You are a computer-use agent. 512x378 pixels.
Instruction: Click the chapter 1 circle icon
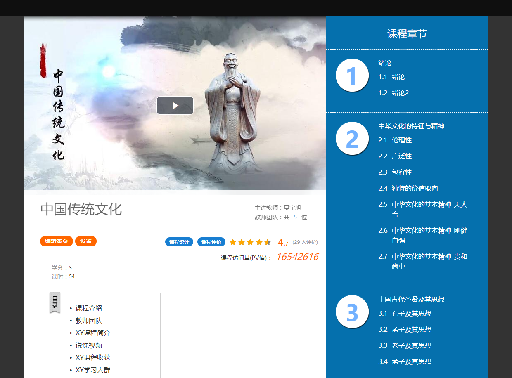(352, 76)
